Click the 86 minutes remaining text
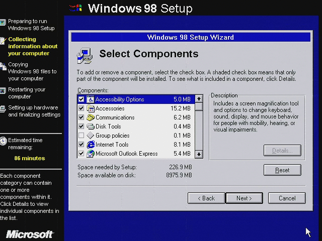Screen dimensions: 322x241 pos(30,158)
